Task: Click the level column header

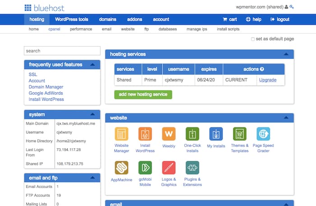Action: click(x=152, y=69)
